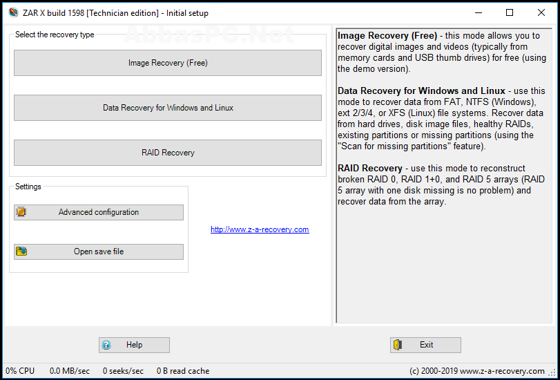Launch RAID Recovery mode
This screenshot has width=560, height=380.
(x=168, y=153)
